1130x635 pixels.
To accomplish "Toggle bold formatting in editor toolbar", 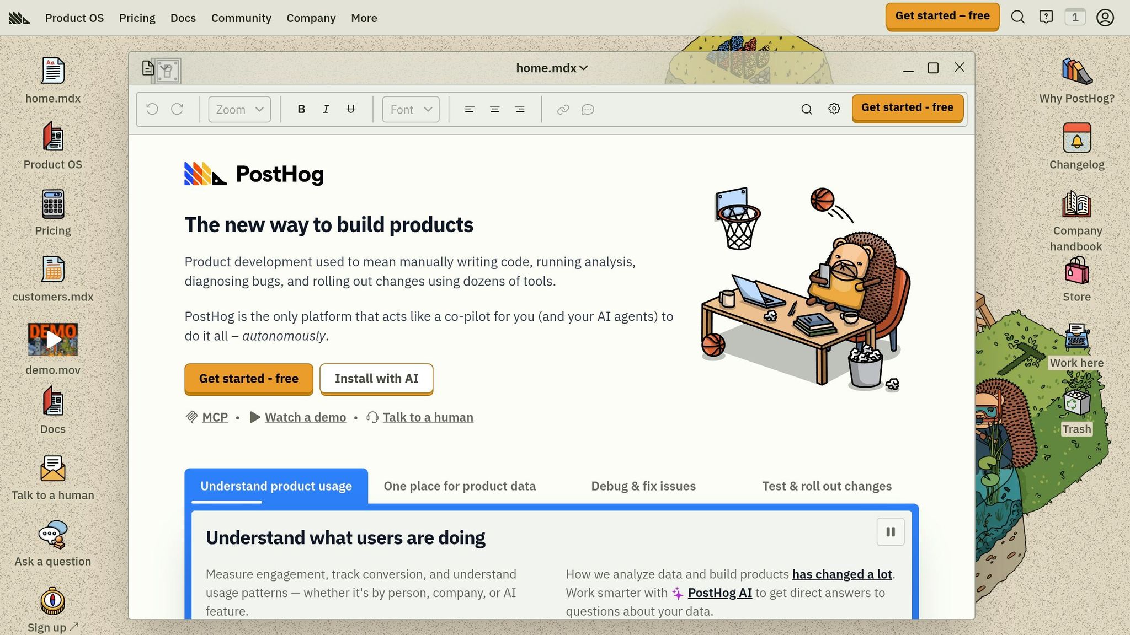I will (x=301, y=109).
